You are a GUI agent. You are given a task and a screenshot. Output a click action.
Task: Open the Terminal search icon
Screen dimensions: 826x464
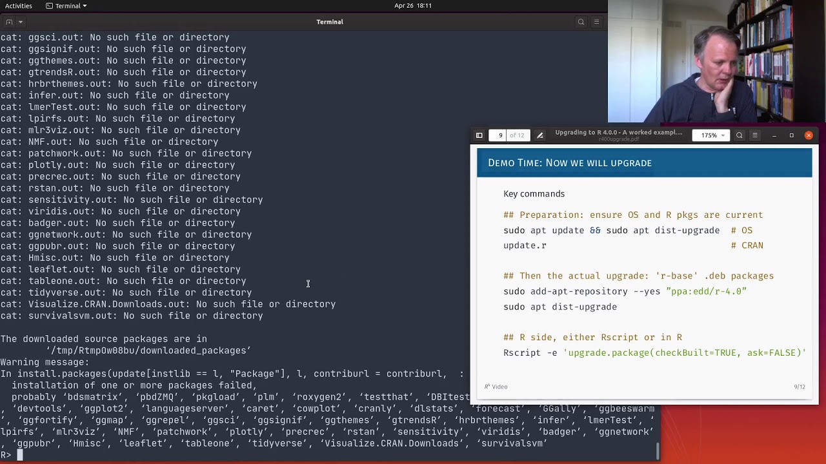coord(581,22)
